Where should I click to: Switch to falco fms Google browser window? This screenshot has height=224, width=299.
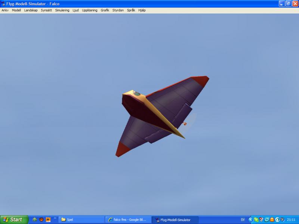pyautogui.click(x=129, y=220)
